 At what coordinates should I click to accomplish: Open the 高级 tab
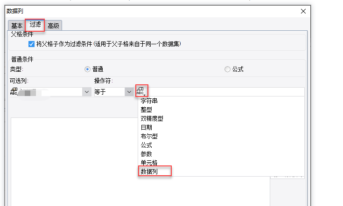pos(54,26)
